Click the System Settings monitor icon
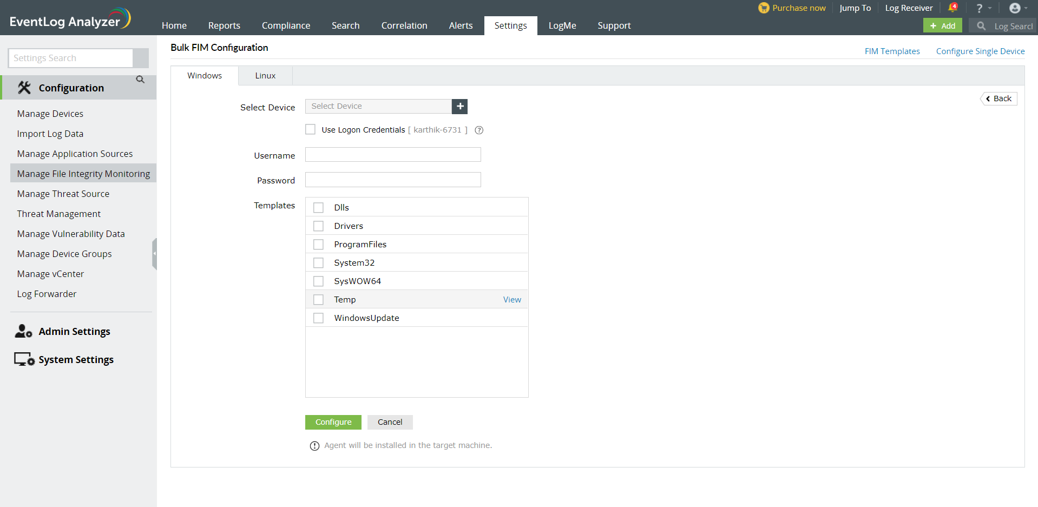1038x507 pixels. (24, 359)
